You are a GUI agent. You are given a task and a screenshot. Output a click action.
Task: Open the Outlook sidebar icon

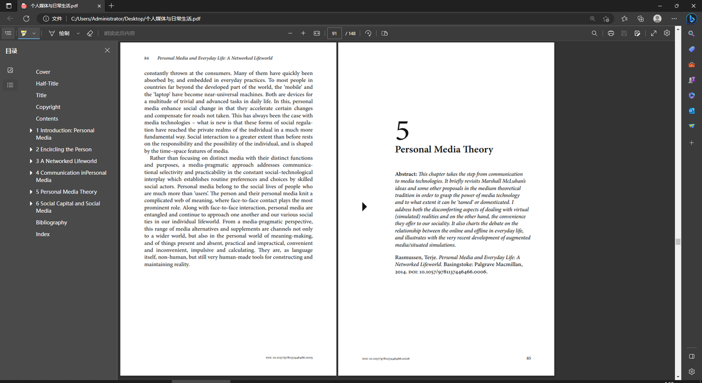[691, 111]
